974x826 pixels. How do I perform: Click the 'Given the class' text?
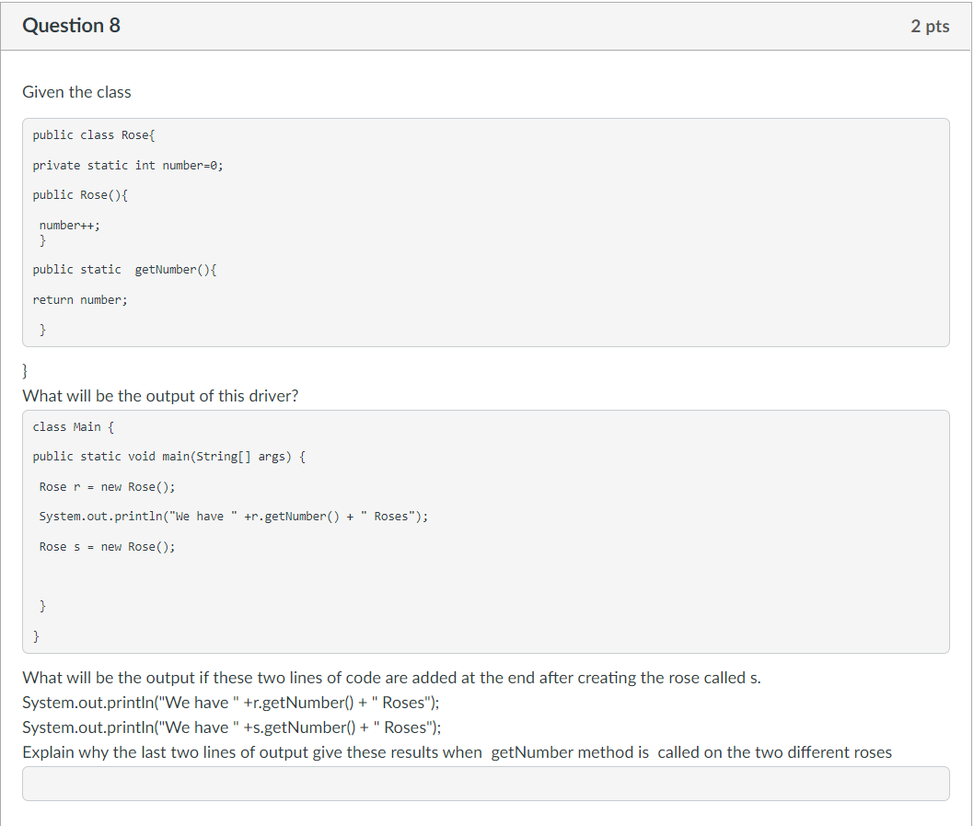point(77,92)
